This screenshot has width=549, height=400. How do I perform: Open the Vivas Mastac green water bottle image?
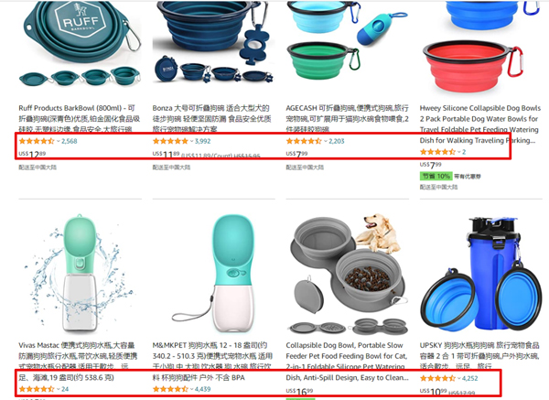pyautogui.click(x=81, y=274)
